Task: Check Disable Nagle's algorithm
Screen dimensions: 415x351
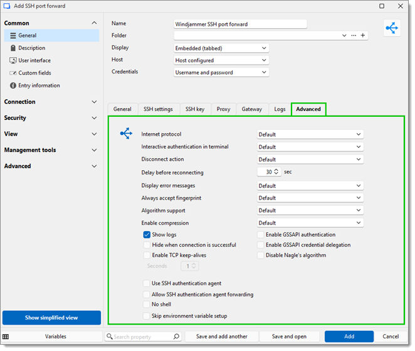Action: pos(261,256)
